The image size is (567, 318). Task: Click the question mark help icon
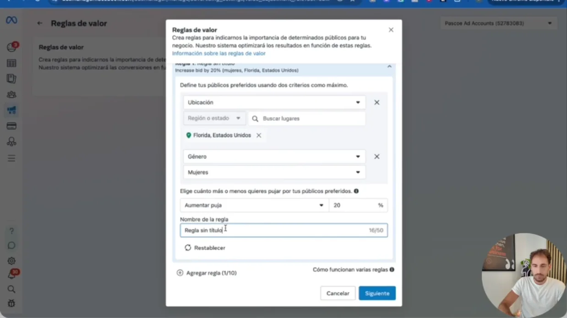(x=11, y=231)
